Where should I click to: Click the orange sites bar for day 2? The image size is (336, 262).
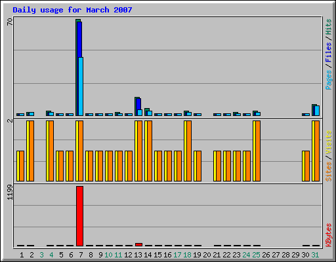(31, 151)
